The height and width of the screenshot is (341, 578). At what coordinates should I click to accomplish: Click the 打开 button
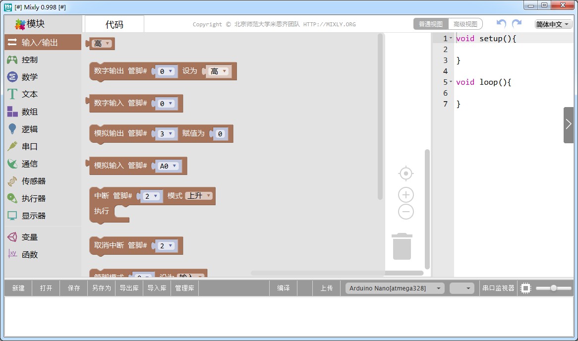[46, 288]
